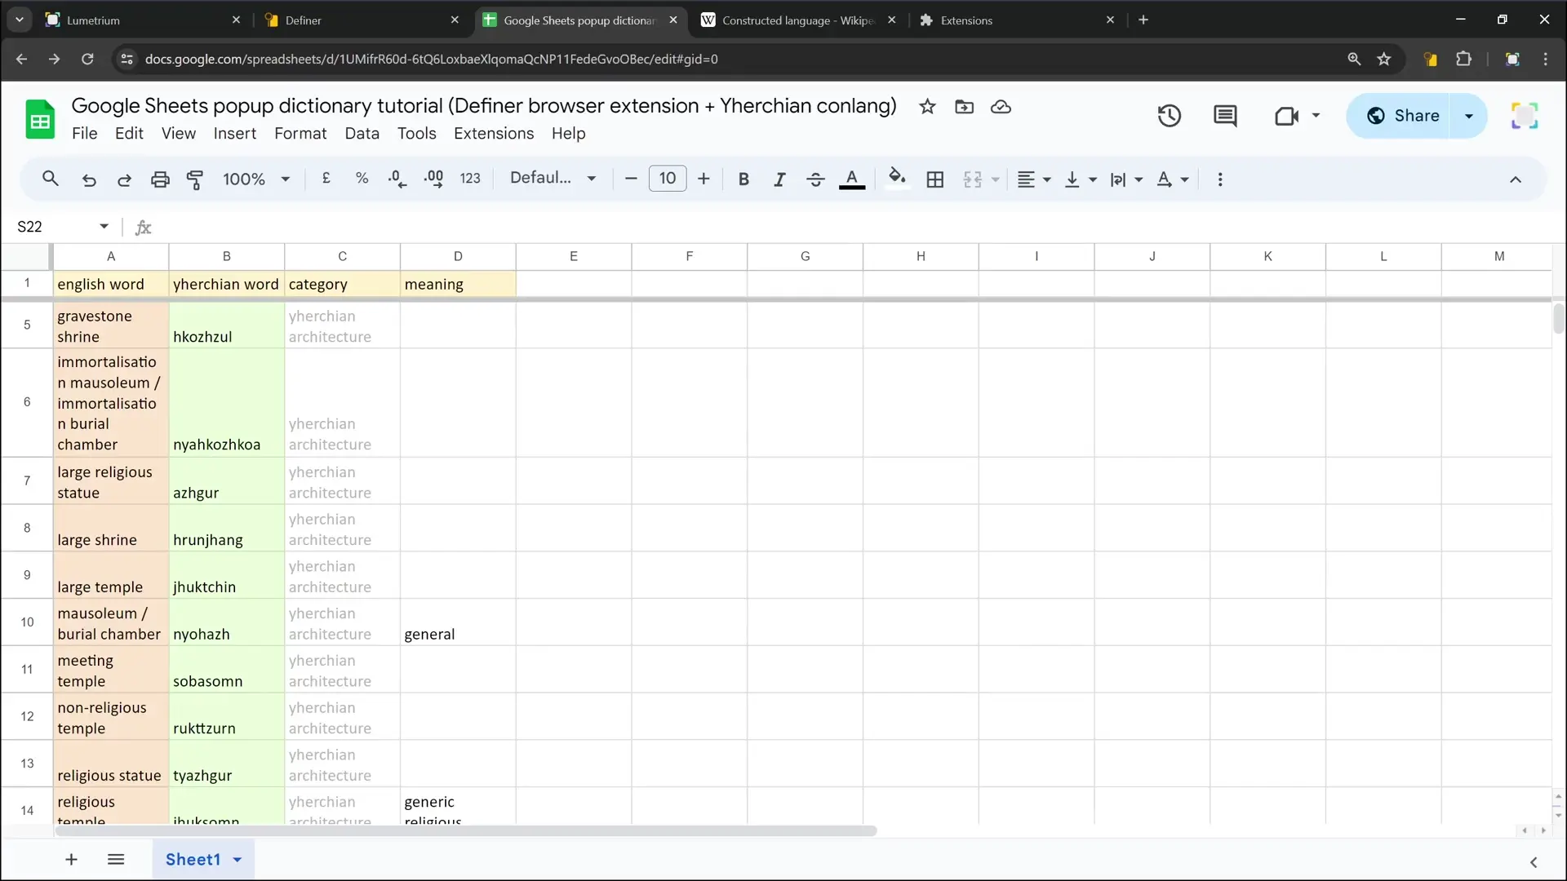
Task: Toggle strikethrough formatting
Action: (x=815, y=179)
